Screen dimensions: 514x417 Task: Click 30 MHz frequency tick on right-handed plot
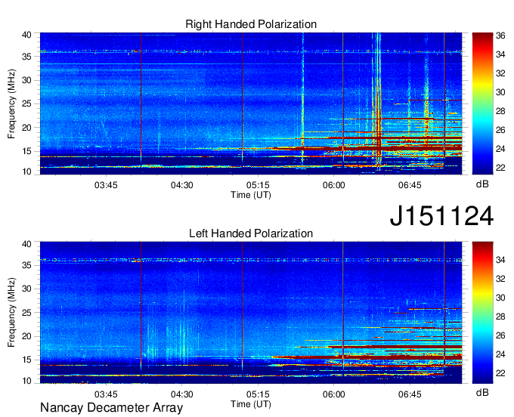point(26,80)
